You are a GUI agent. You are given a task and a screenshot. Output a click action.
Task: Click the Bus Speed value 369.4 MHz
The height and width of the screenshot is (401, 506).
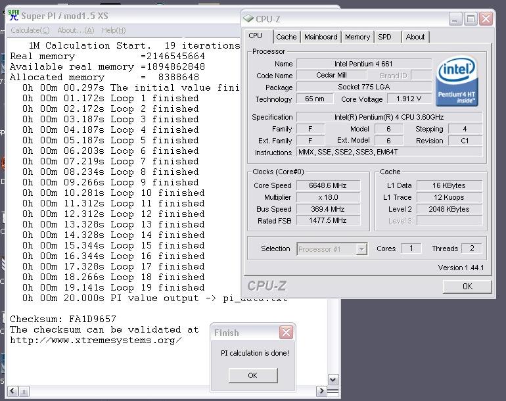coord(328,209)
